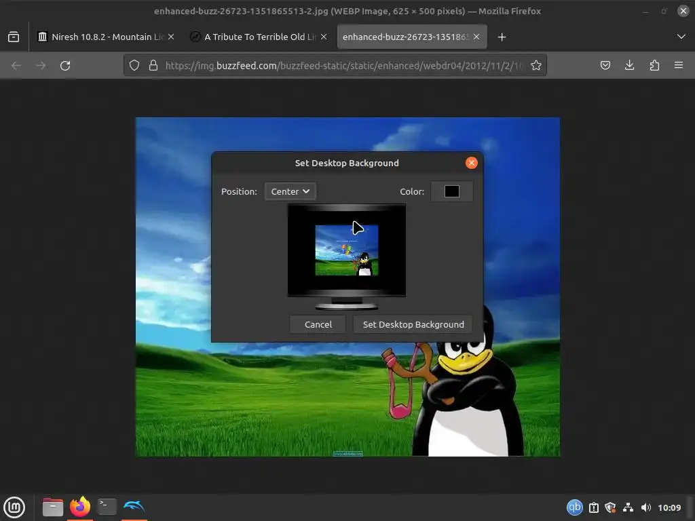Launch file manager from taskbar

[53, 507]
